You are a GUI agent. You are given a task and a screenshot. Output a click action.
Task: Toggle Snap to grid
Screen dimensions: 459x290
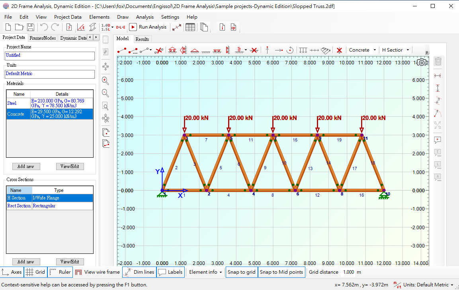(x=241, y=272)
